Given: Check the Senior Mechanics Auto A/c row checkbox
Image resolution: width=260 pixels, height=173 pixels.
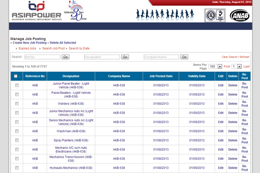Looking at the screenshot, I should (17, 122).
